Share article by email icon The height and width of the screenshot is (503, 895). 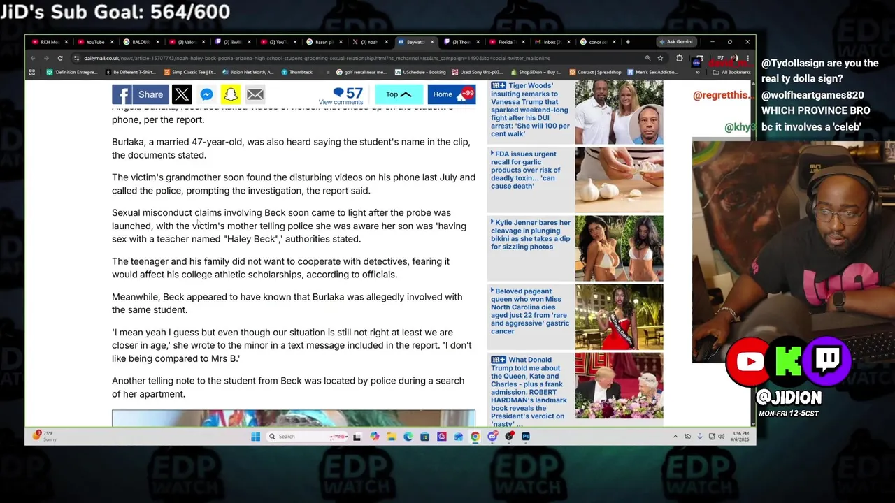[255, 94]
